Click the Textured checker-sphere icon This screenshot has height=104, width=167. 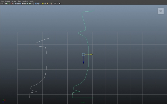click(x=40, y=4)
